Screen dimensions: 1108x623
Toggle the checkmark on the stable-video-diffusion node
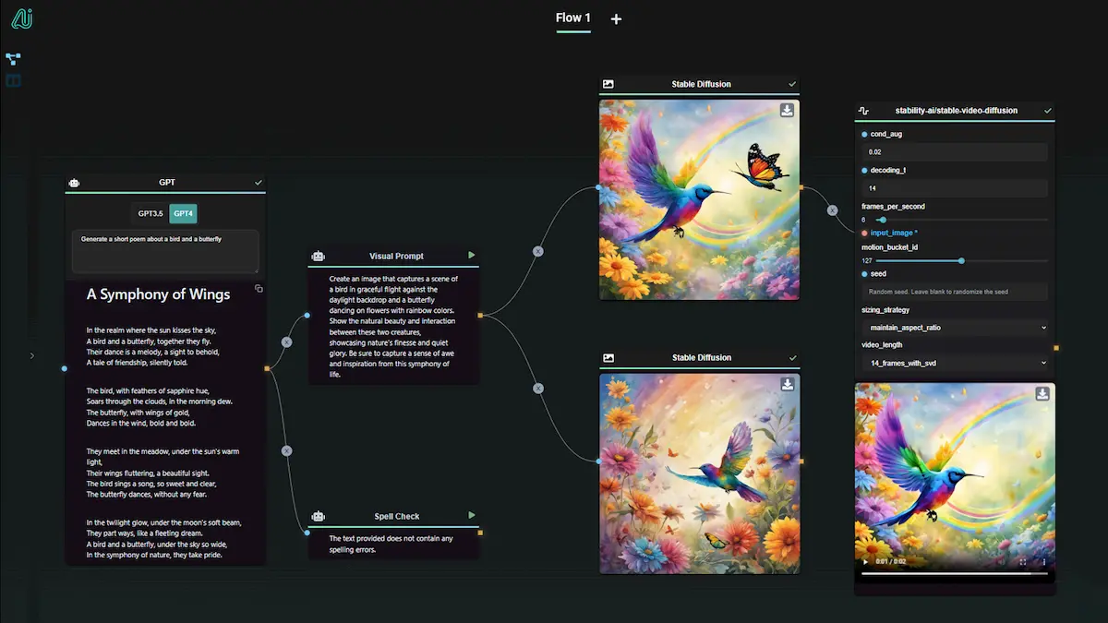[1048, 110]
